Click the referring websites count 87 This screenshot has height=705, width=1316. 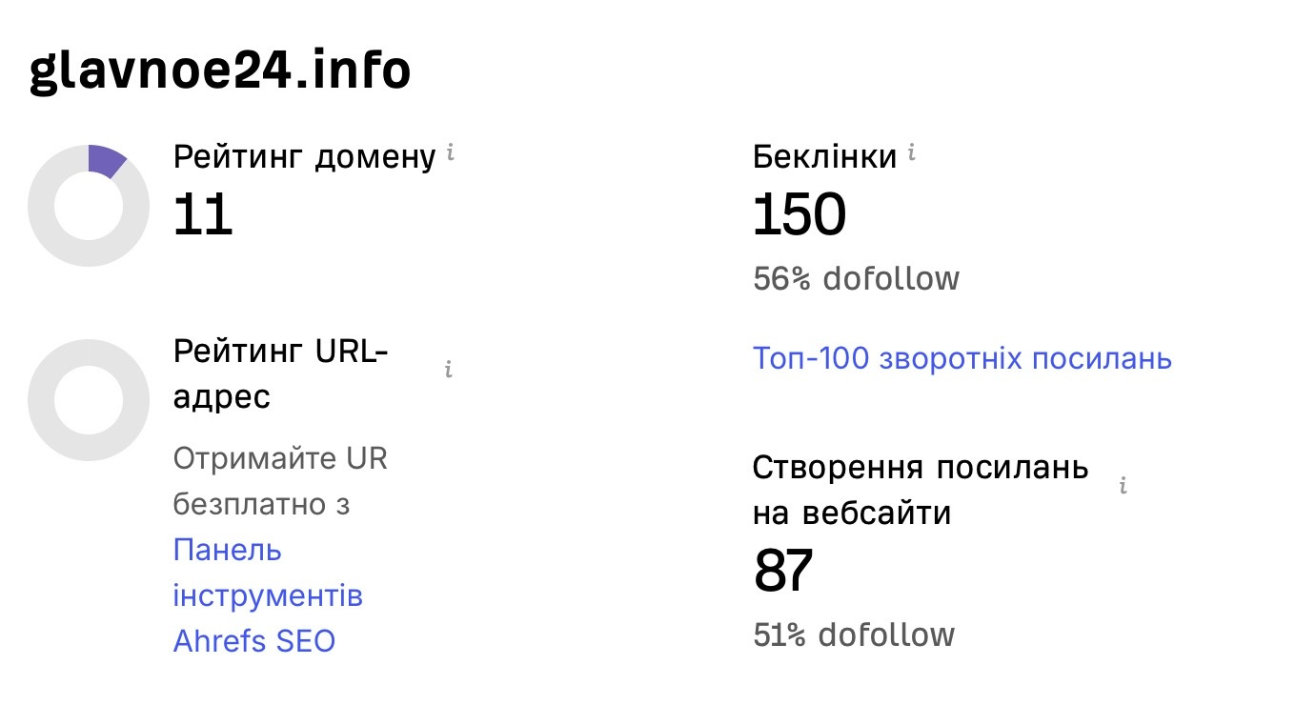click(x=782, y=571)
